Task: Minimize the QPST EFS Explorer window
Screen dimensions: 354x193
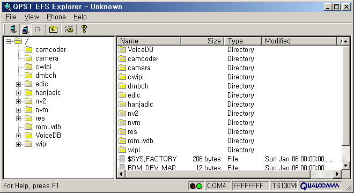Action: pyautogui.click(x=328, y=7)
